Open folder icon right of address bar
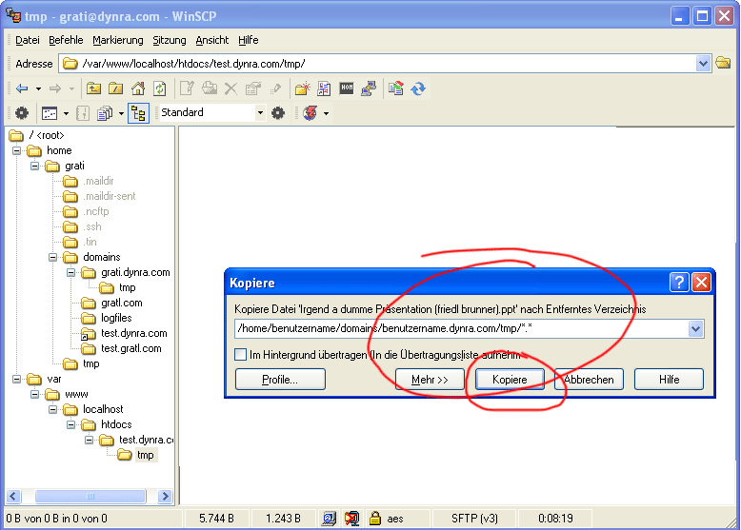 (723, 64)
